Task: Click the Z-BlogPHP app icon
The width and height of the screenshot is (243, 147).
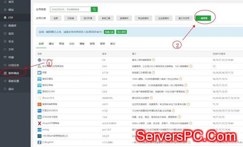Action: [x=39, y=142]
